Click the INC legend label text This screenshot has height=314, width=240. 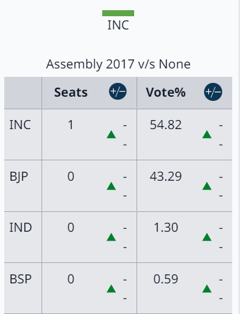[118, 25]
